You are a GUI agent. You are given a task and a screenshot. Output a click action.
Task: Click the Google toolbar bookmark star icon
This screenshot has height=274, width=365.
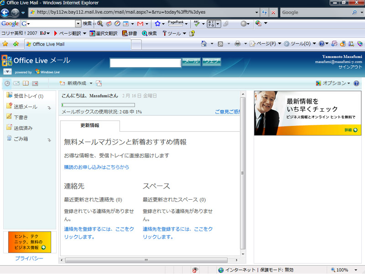(157, 24)
